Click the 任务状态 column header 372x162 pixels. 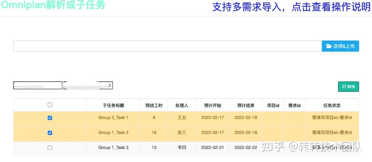coord(332,105)
